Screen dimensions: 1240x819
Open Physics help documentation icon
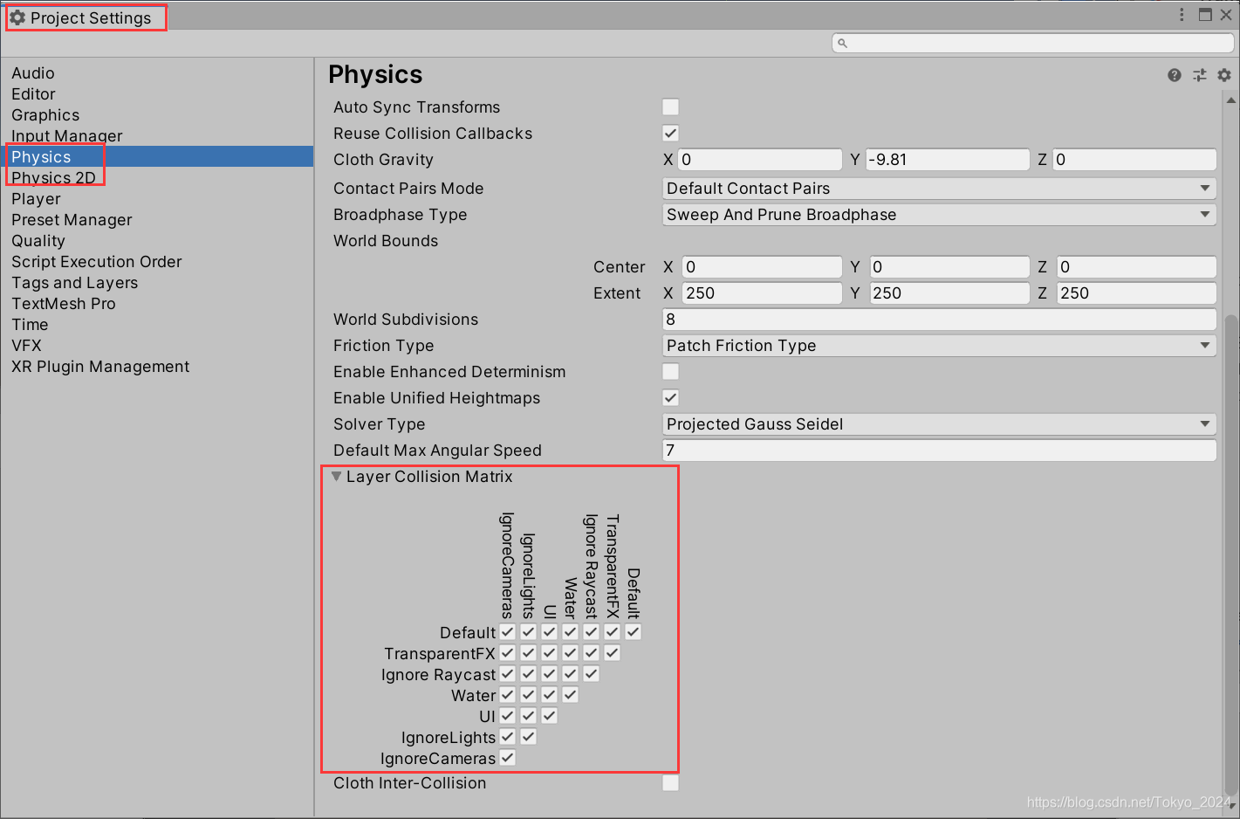pos(1175,75)
